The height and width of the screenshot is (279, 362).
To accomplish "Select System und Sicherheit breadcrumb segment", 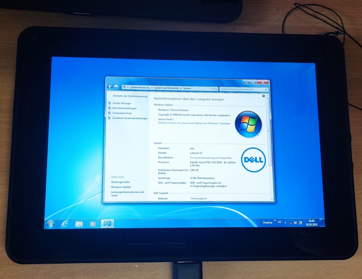I will tap(167, 88).
